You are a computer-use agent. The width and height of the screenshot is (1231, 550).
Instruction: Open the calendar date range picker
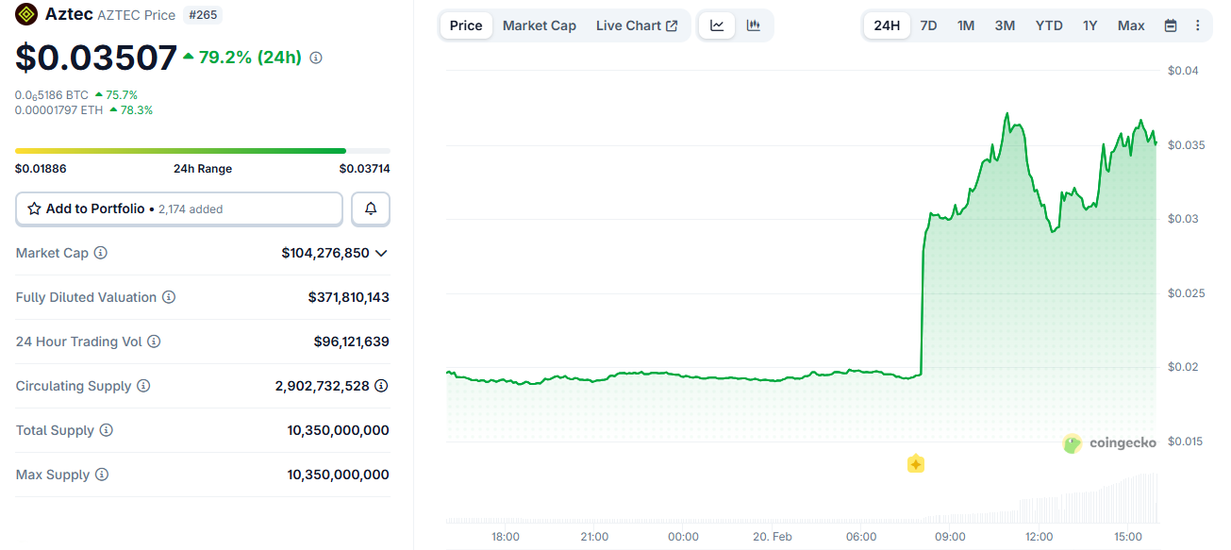1171,25
